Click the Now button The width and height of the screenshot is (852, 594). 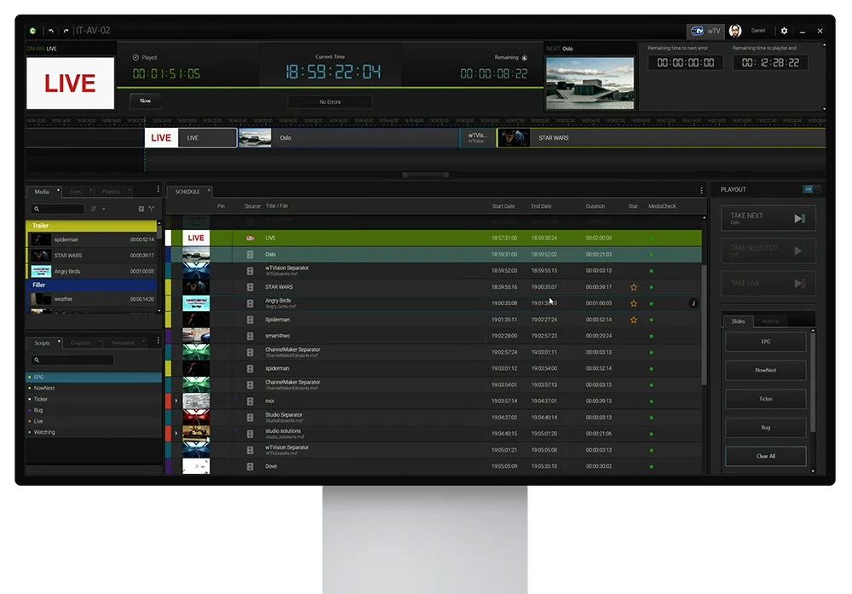tap(145, 101)
